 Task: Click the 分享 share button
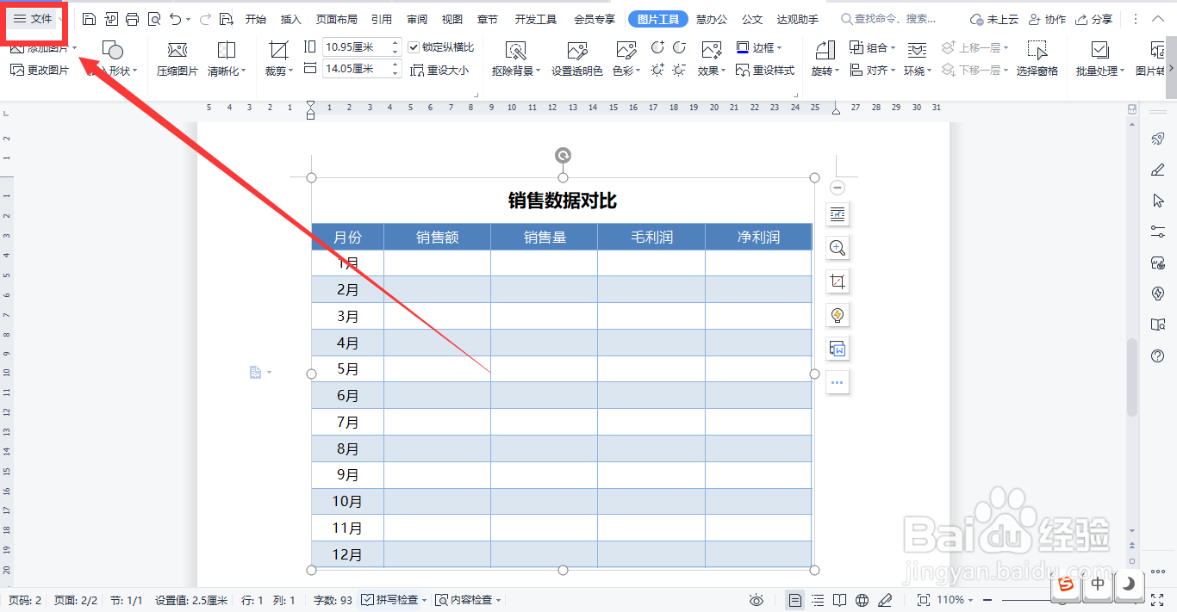tap(1093, 19)
